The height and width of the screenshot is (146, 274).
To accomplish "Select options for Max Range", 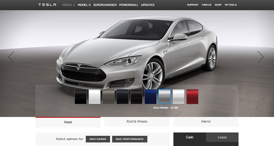I will pyautogui.click(x=98, y=139).
